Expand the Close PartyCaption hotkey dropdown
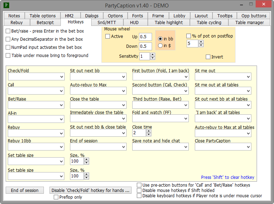Screen dimensions: 274x204 click(x=223, y=147)
